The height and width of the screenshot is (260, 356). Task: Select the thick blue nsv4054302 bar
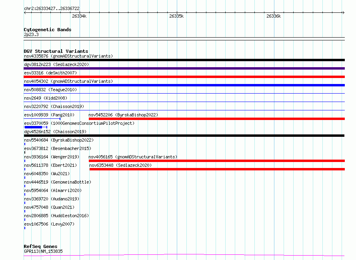(x=184, y=85)
